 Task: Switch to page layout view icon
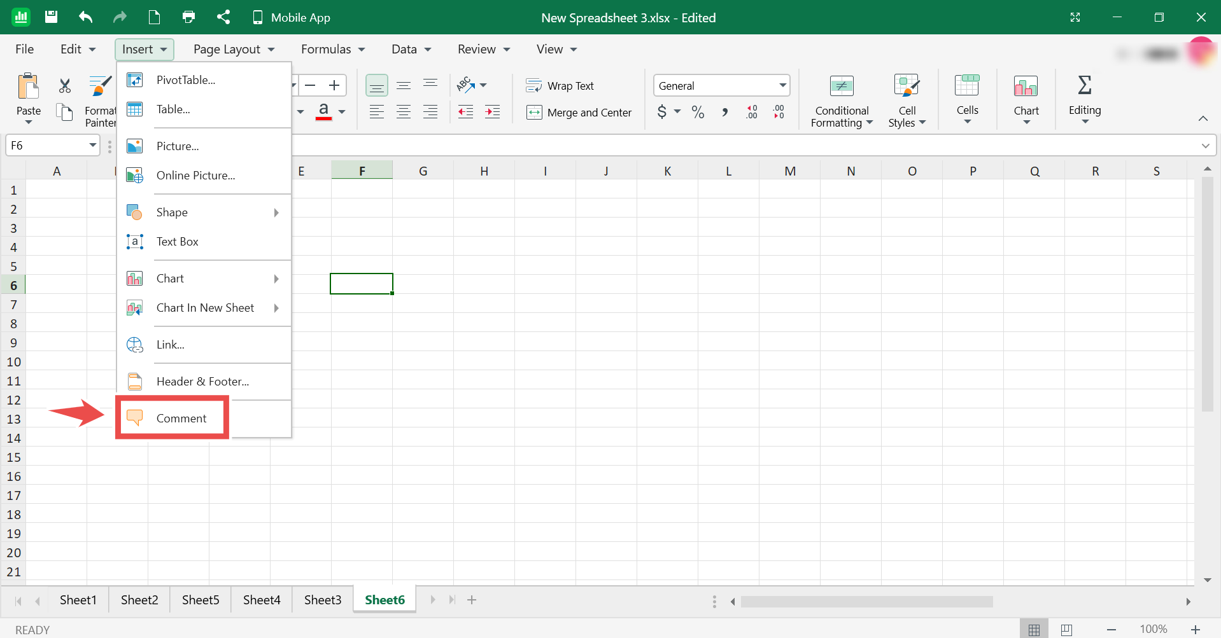click(1067, 629)
